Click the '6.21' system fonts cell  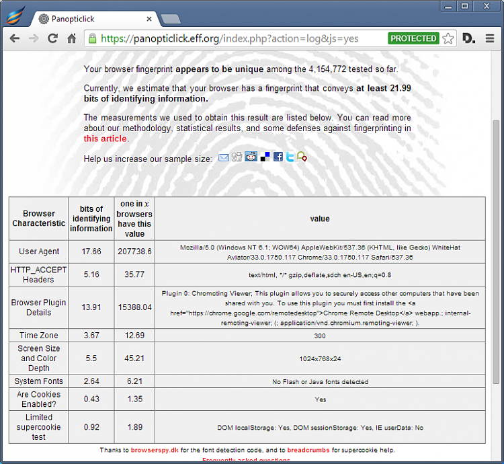pyautogui.click(x=134, y=381)
